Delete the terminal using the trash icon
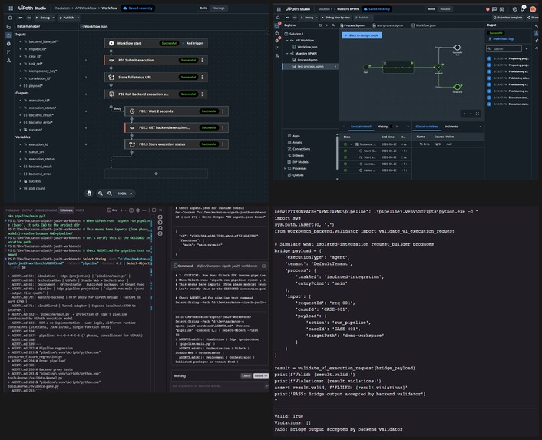Viewport: 542px width, 440px height. (137, 210)
